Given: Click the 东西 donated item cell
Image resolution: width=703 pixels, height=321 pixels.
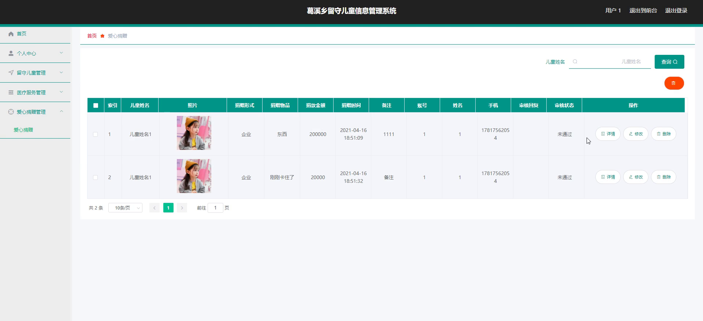Looking at the screenshot, I should [282, 134].
